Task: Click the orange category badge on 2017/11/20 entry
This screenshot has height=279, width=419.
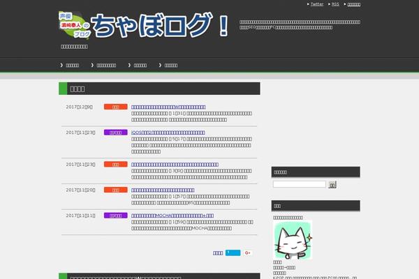Action: tap(116, 190)
